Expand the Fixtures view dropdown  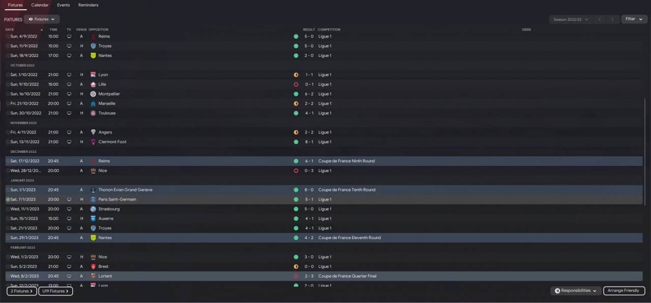[42, 19]
